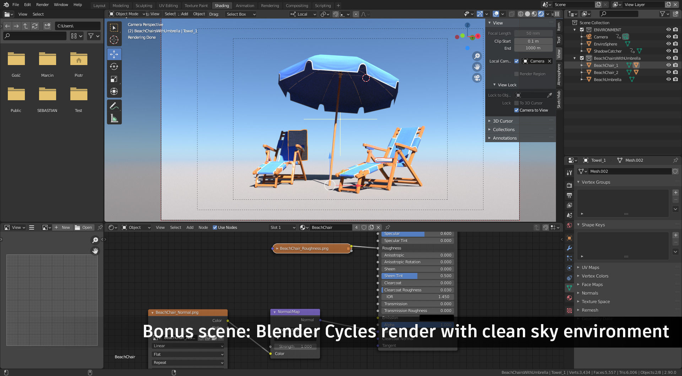
Task: Exclude ENVIRONMENT collection checkbox
Action: (x=582, y=30)
